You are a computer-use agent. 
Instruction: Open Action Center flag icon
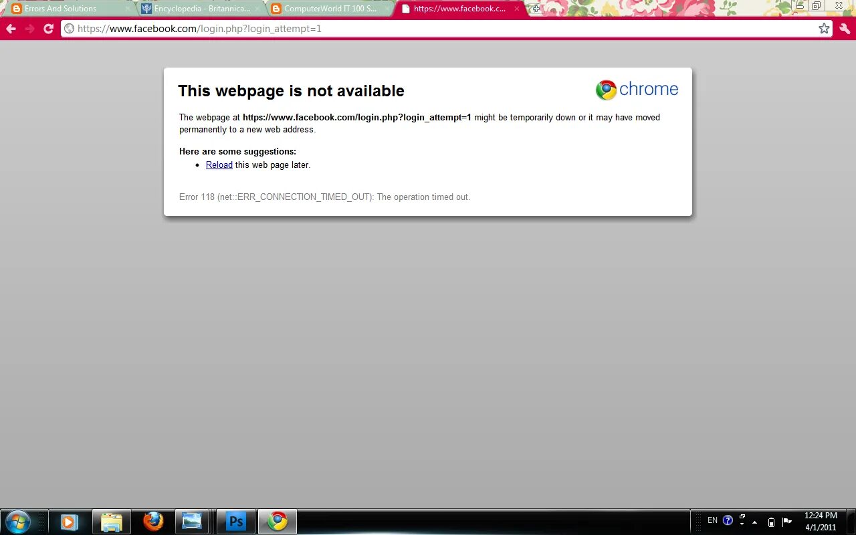(x=787, y=522)
